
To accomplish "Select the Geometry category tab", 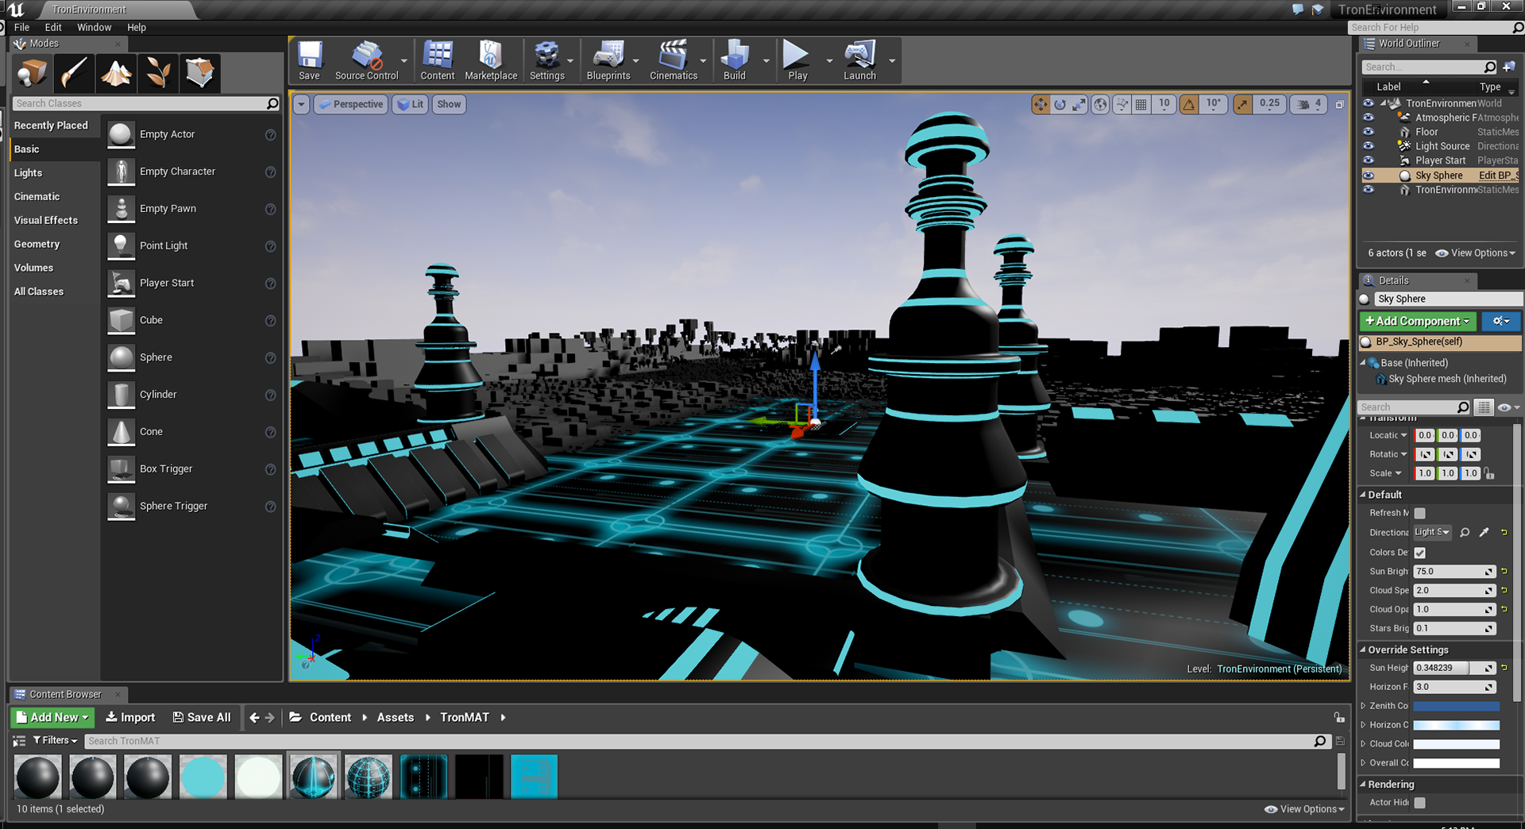I will click(54, 245).
